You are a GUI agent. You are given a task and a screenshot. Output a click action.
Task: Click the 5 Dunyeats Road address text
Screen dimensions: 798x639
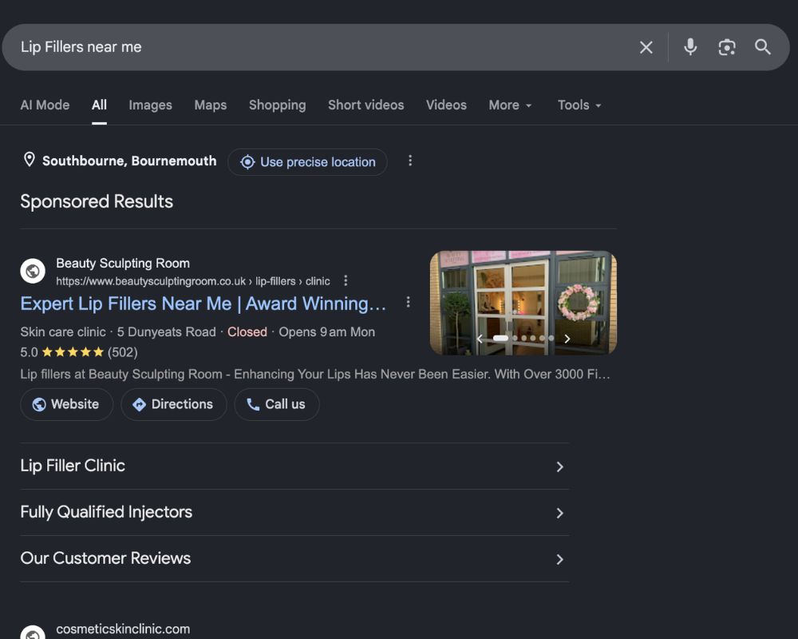click(167, 331)
